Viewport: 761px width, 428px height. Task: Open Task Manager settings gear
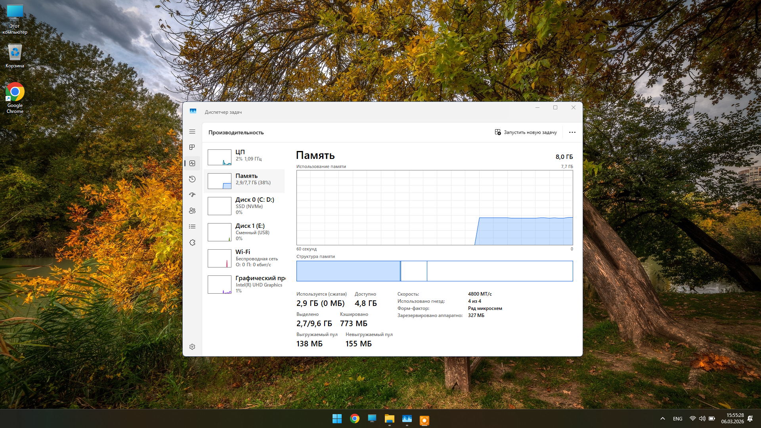[192, 347]
